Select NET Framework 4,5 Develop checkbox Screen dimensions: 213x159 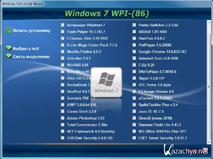tap(63, 131)
